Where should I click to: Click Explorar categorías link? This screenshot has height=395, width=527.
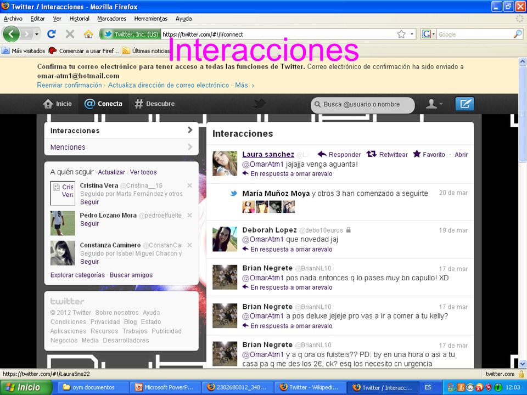click(x=77, y=275)
